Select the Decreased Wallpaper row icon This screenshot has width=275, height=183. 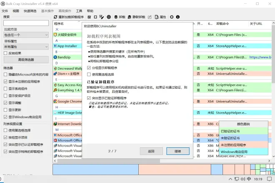55,68
